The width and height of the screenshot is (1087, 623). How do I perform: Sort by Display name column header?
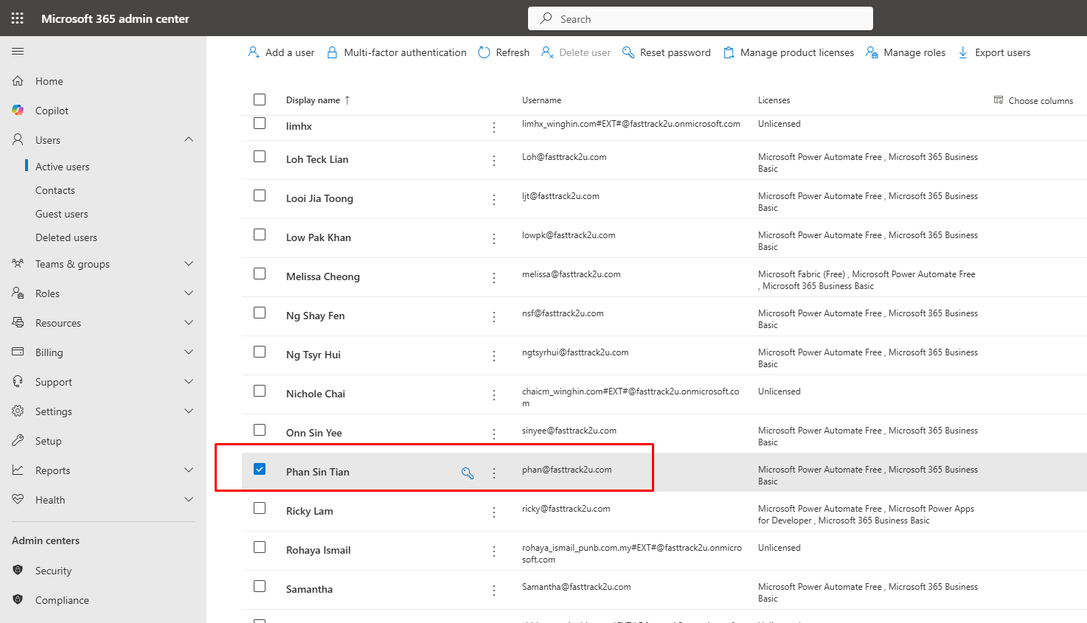tap(318, 100)
